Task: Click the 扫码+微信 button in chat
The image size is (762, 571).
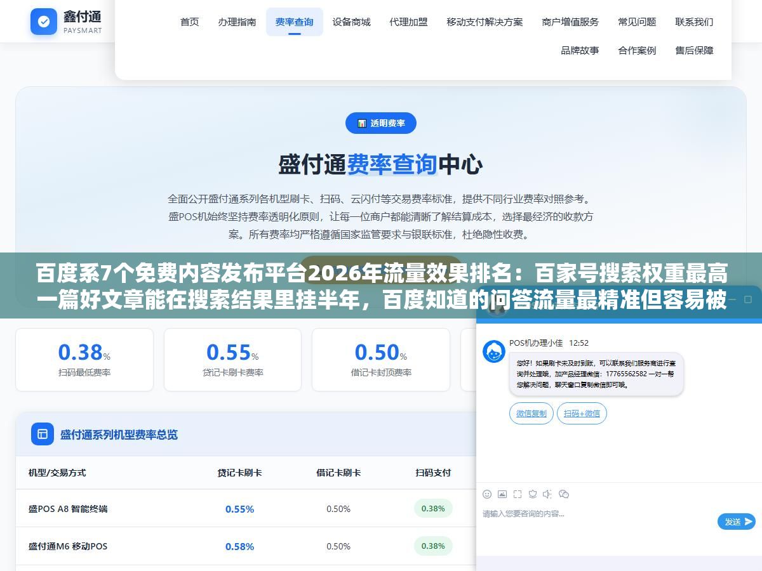Action: click(582, 413)
